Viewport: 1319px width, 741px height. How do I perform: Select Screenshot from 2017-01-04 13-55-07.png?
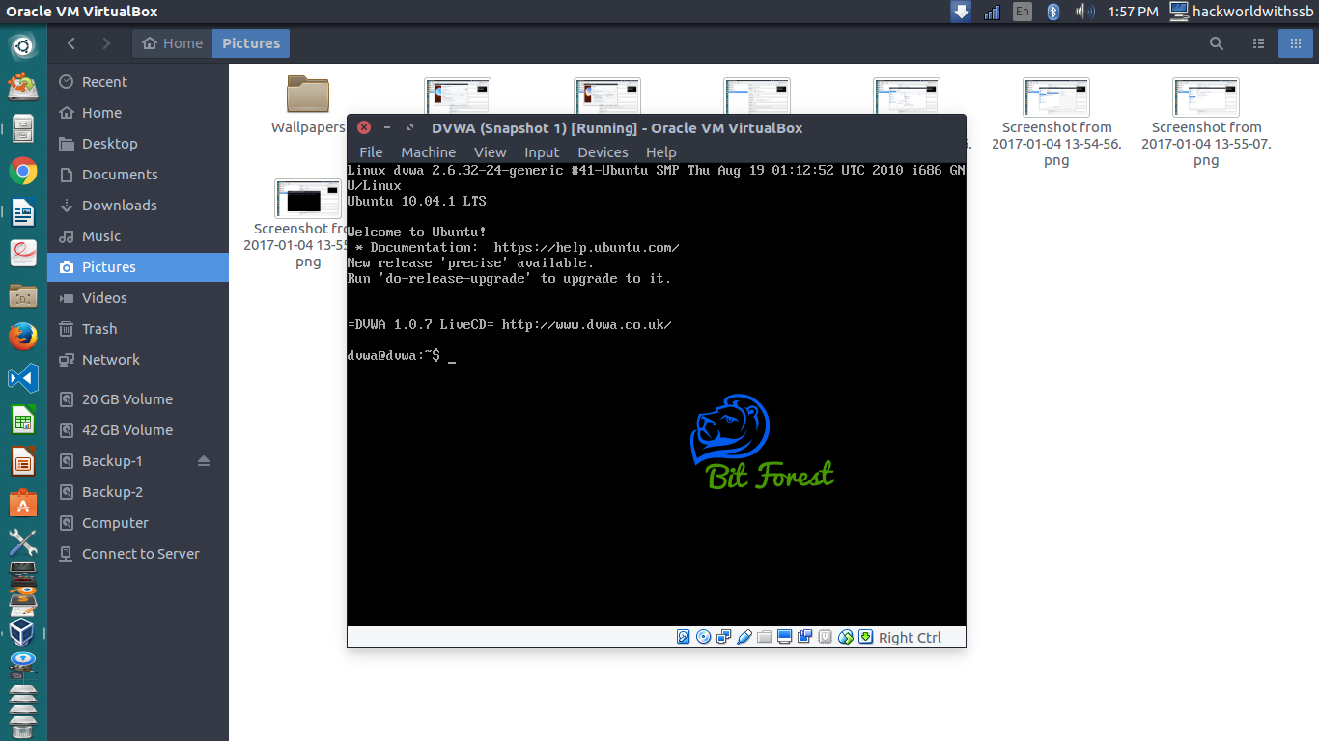point(1206,123)
